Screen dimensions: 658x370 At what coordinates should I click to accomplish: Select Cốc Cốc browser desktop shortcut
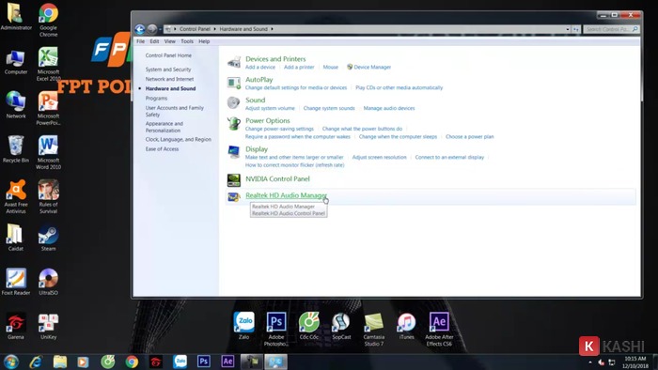(x=309, y=326)
